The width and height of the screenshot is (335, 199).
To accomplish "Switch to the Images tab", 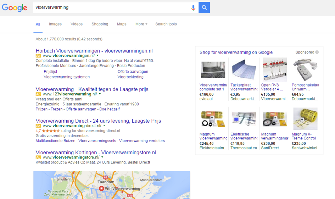I will point(55,24).
